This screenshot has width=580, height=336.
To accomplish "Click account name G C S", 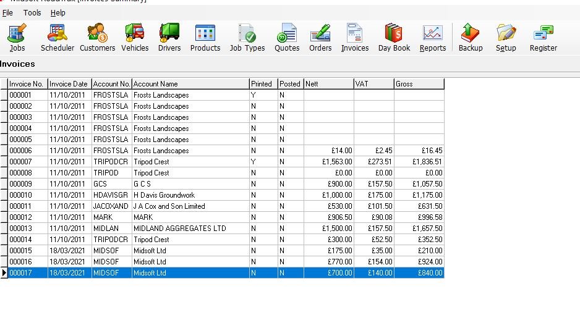I will pos(191,183).
